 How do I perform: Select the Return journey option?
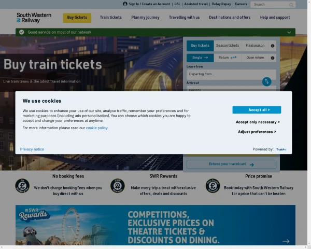pos(228,58)
